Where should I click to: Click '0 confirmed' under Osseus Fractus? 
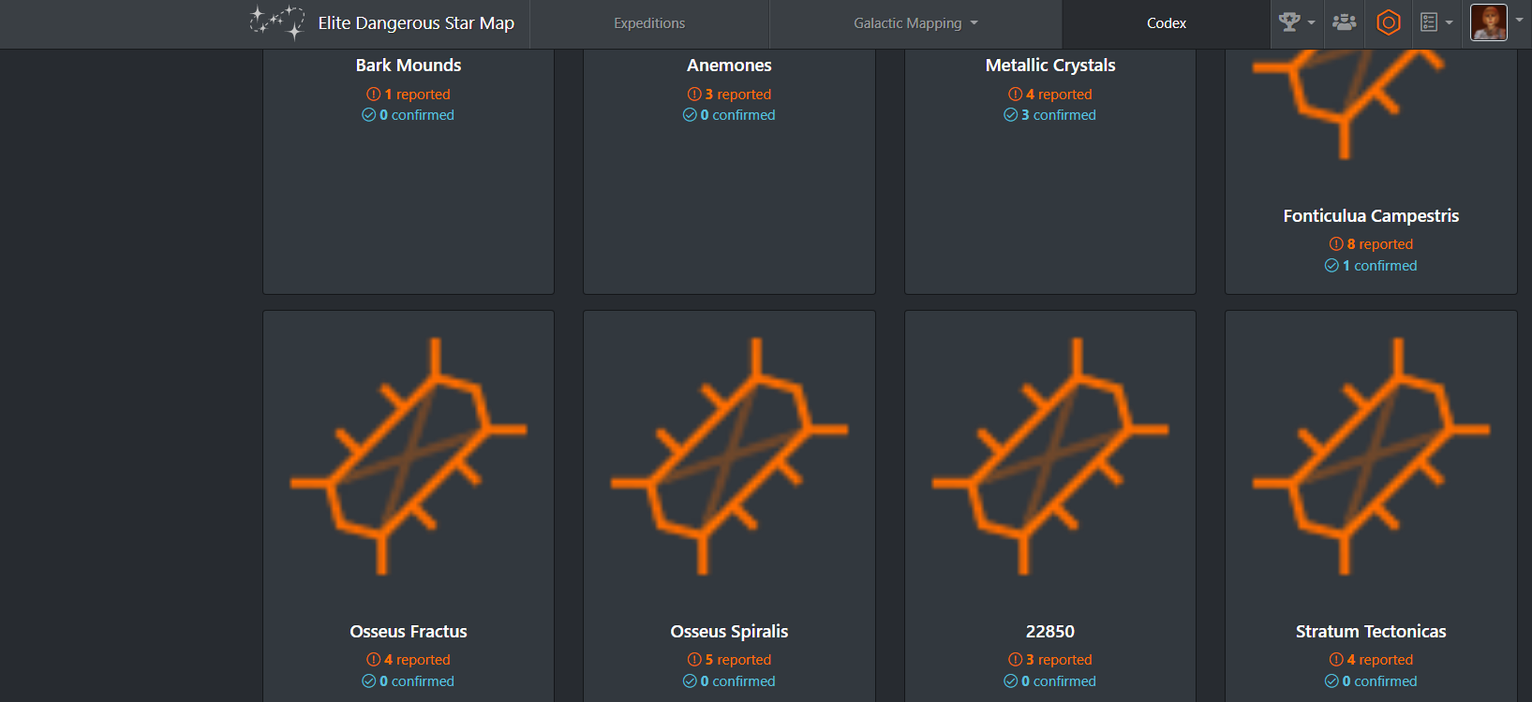click(409, 681)
